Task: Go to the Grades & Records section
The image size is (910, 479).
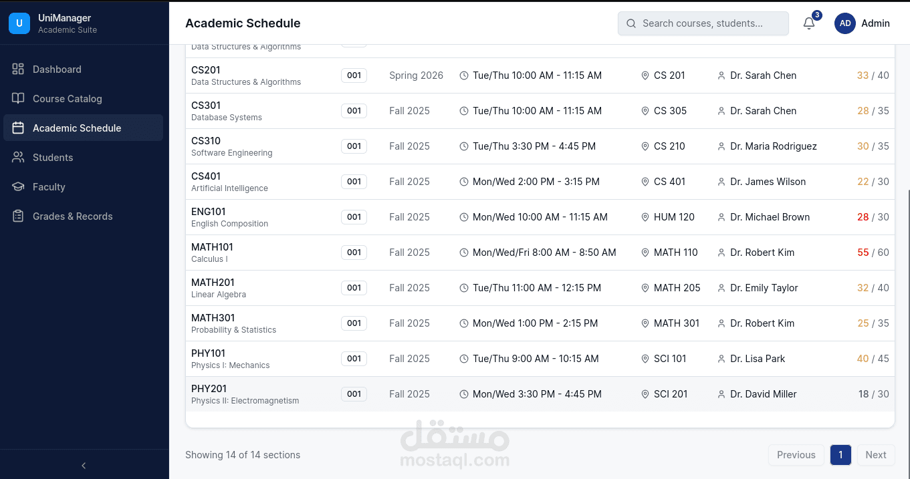Action: click(x=73, y=216)
